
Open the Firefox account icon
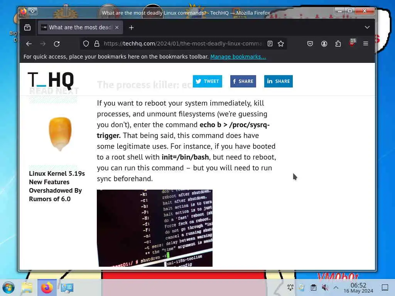(x=324, y=44)
